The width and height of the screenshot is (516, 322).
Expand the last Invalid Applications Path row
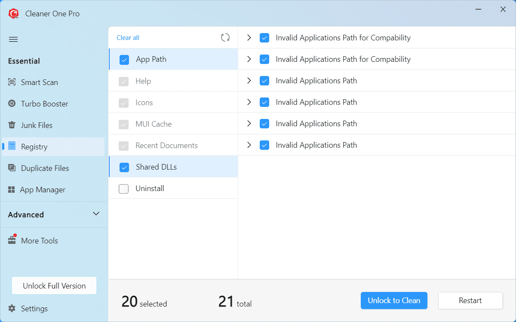click(x=249, y=145)
